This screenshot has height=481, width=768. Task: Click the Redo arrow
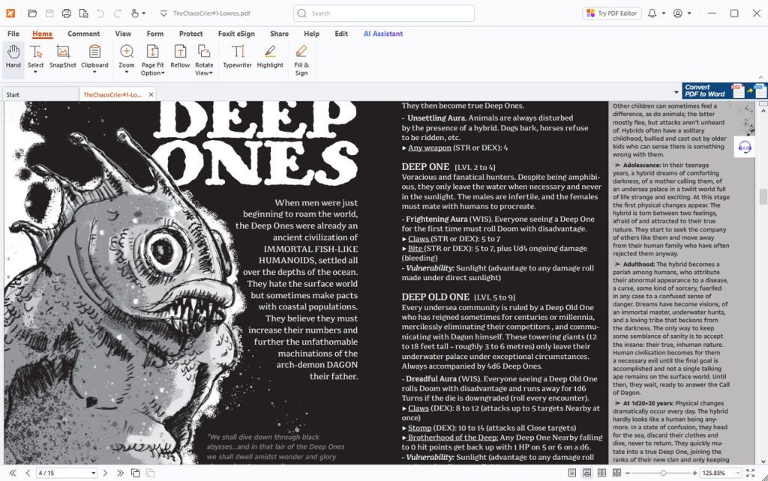[118, 13]
